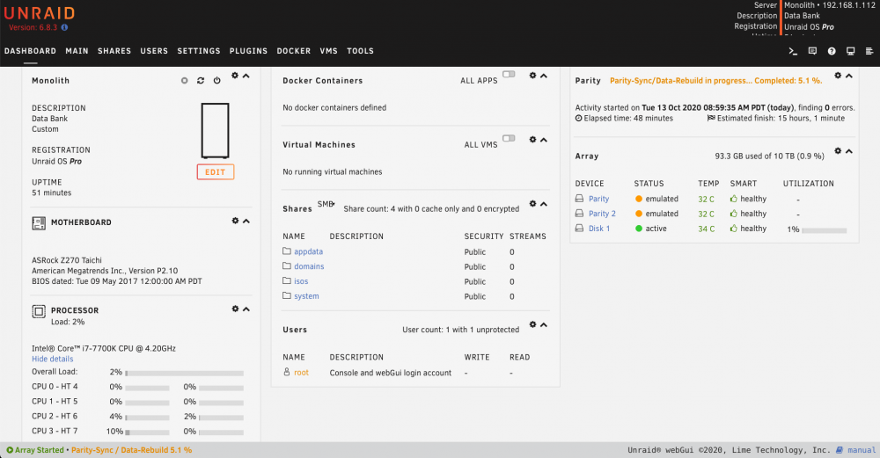Click the version info icon beside 6.8.3

point(64,27)
